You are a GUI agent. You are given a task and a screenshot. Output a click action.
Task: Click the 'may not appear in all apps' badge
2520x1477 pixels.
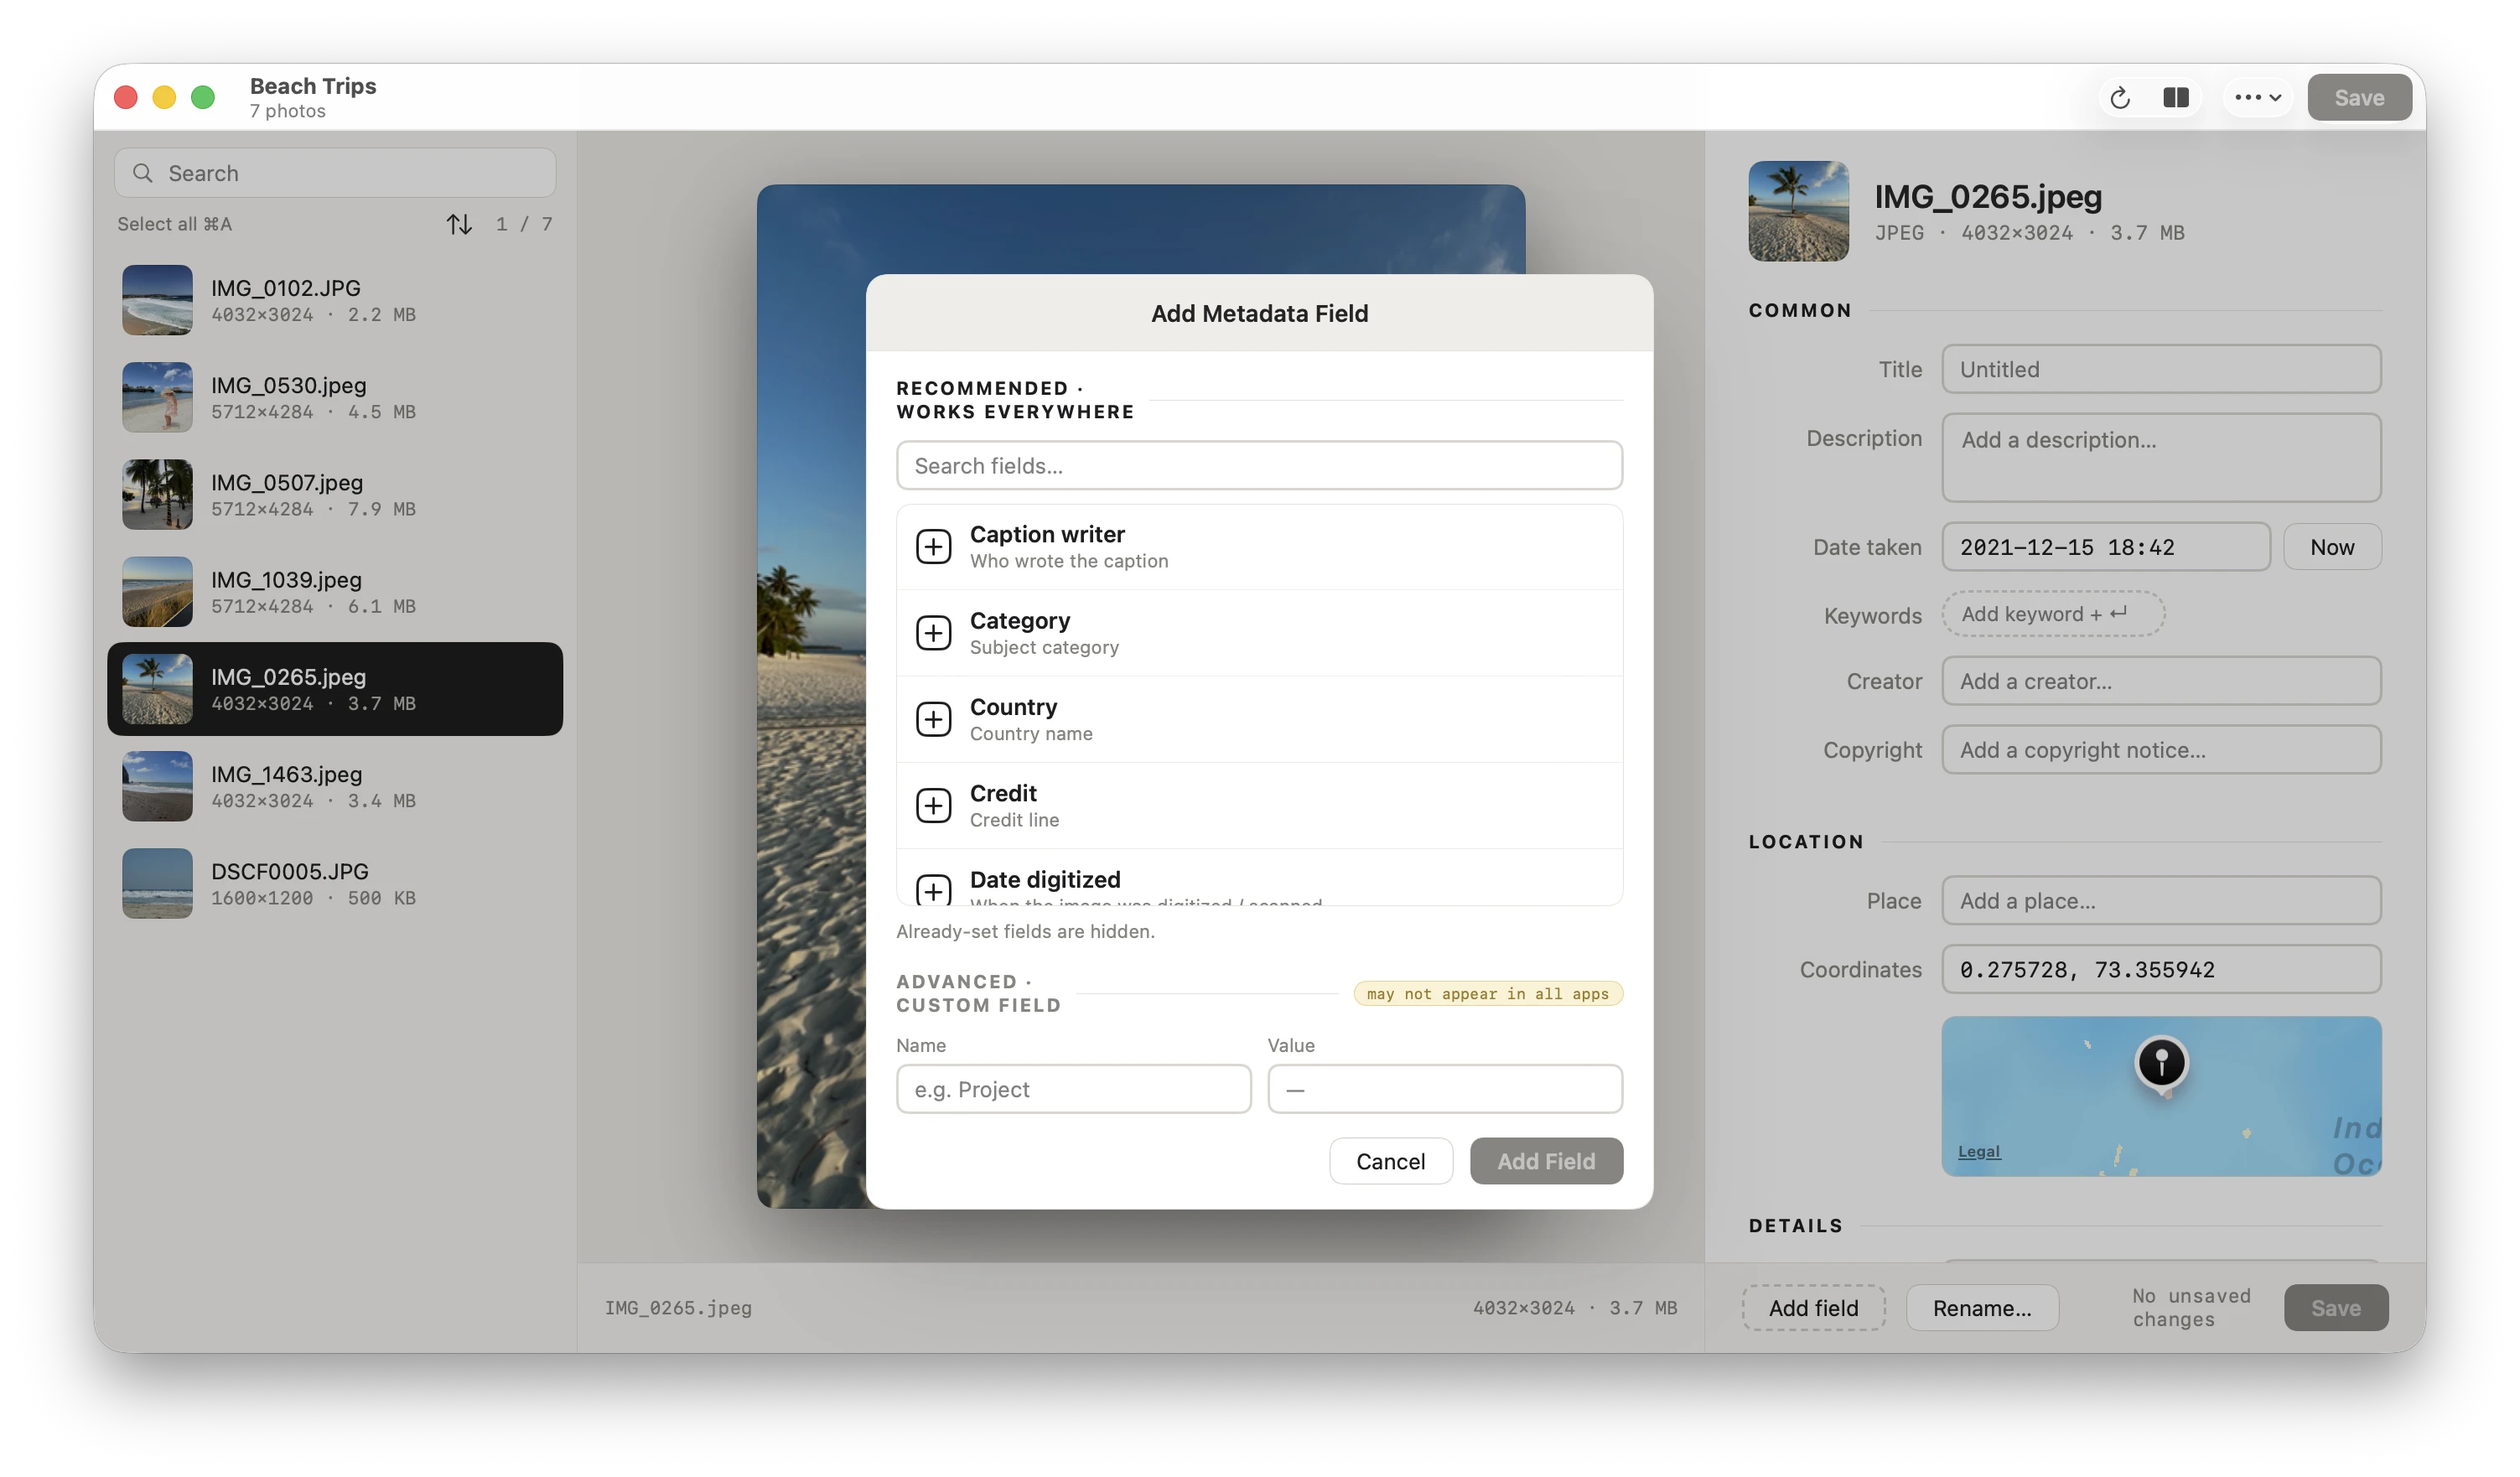[1488, 994]
